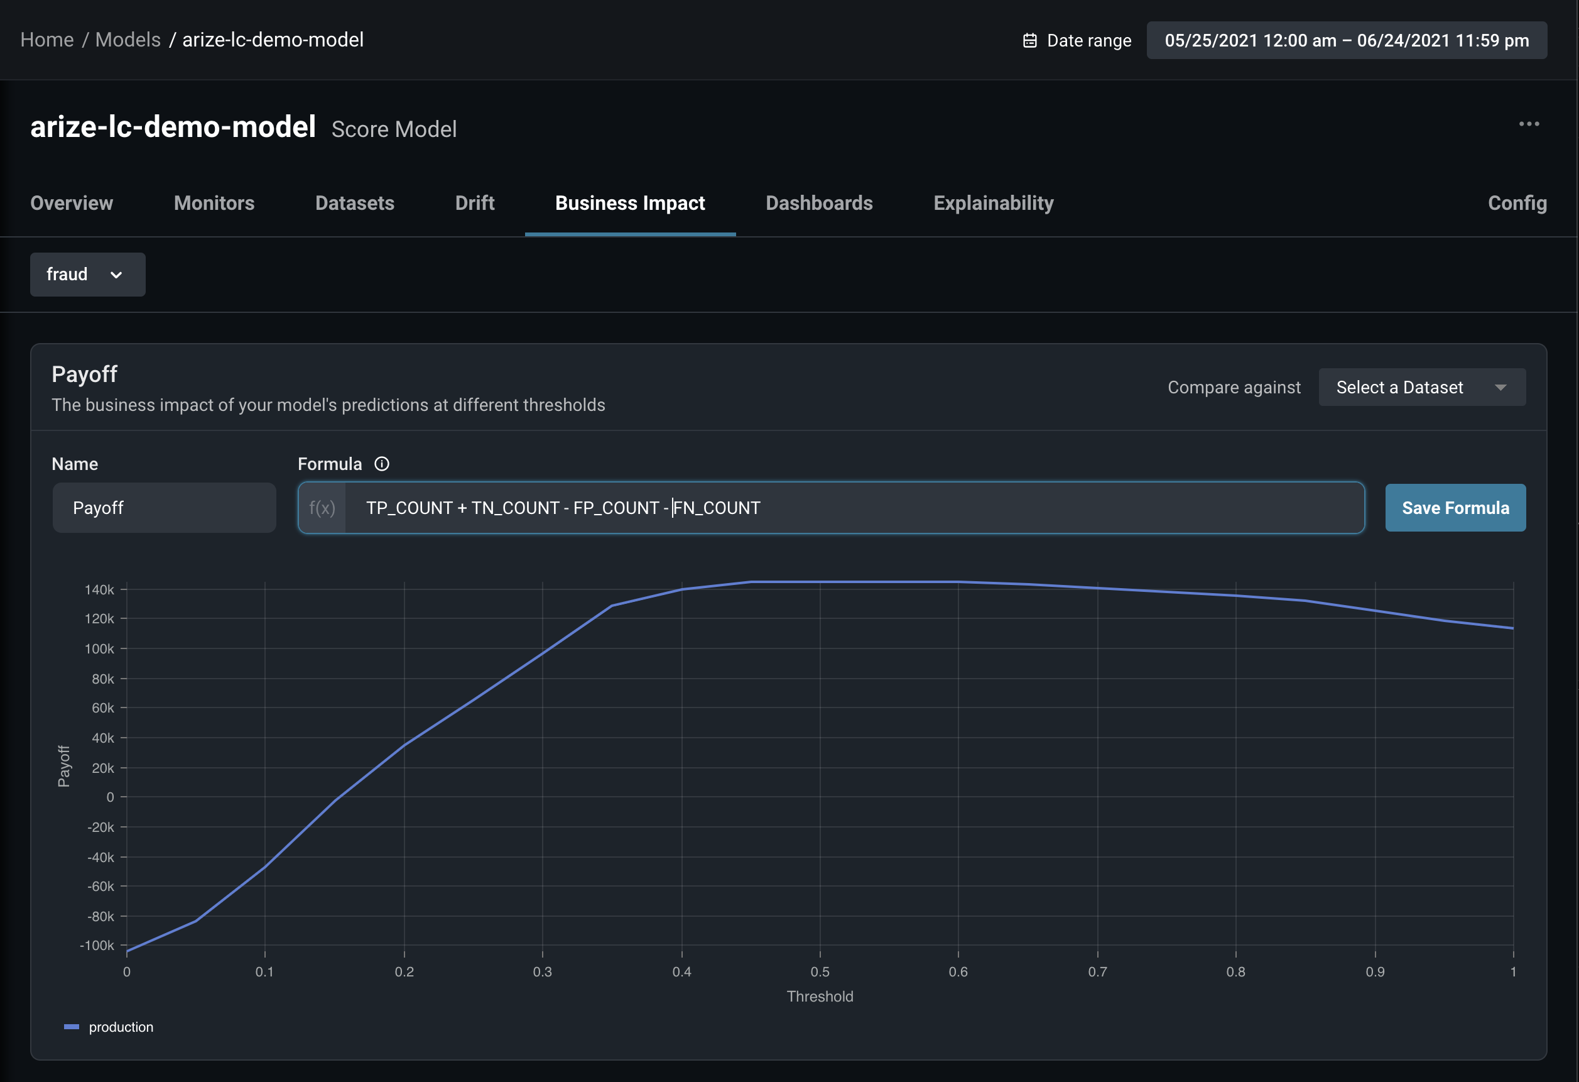Expand the Select a Dataset dropdown
Viewport: 1579px width, 1082px height.
click(1421, 388)
